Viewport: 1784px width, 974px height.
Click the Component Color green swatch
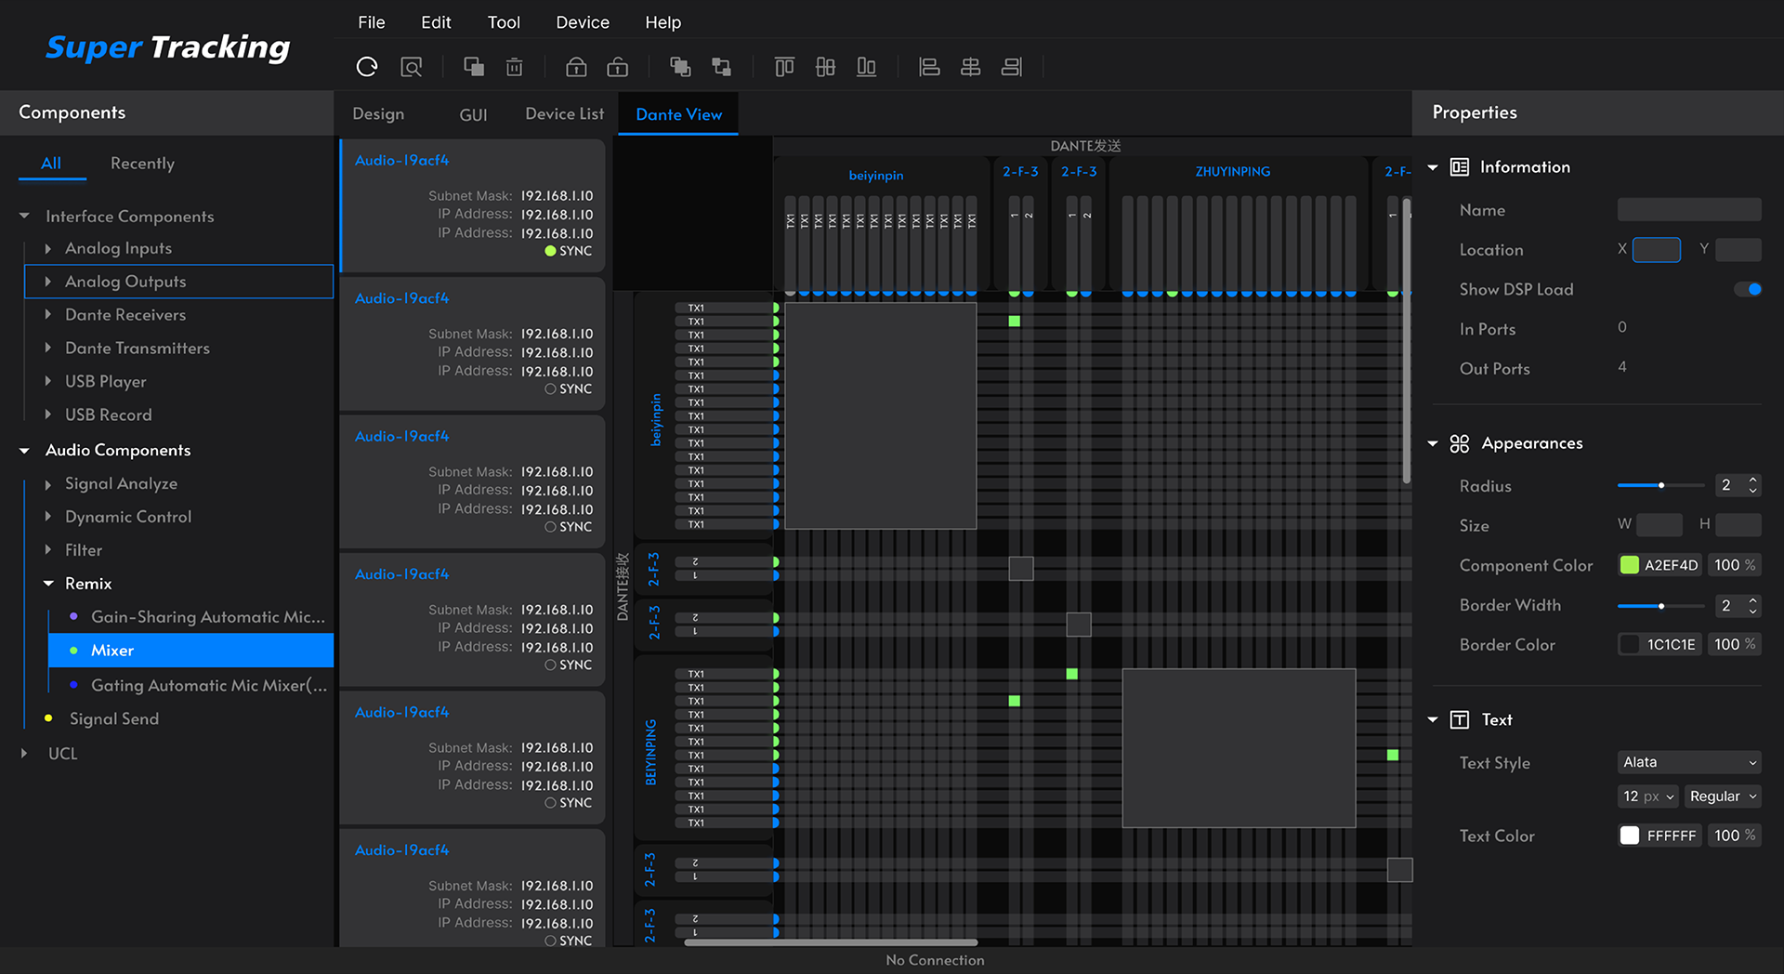click(1630, 565)
